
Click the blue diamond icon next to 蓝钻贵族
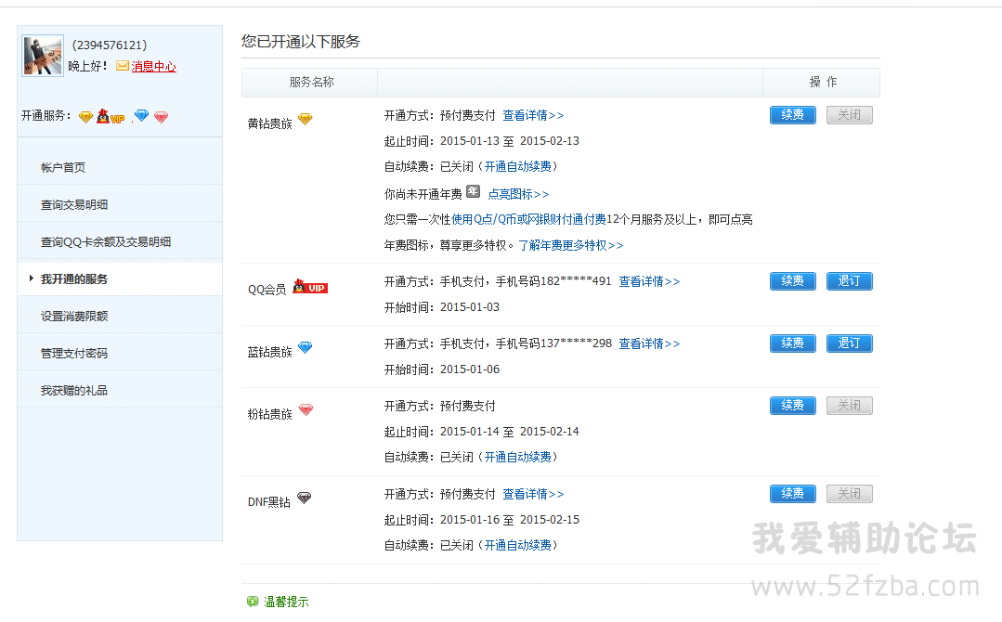pyautogui.click(x=306, y=347)
